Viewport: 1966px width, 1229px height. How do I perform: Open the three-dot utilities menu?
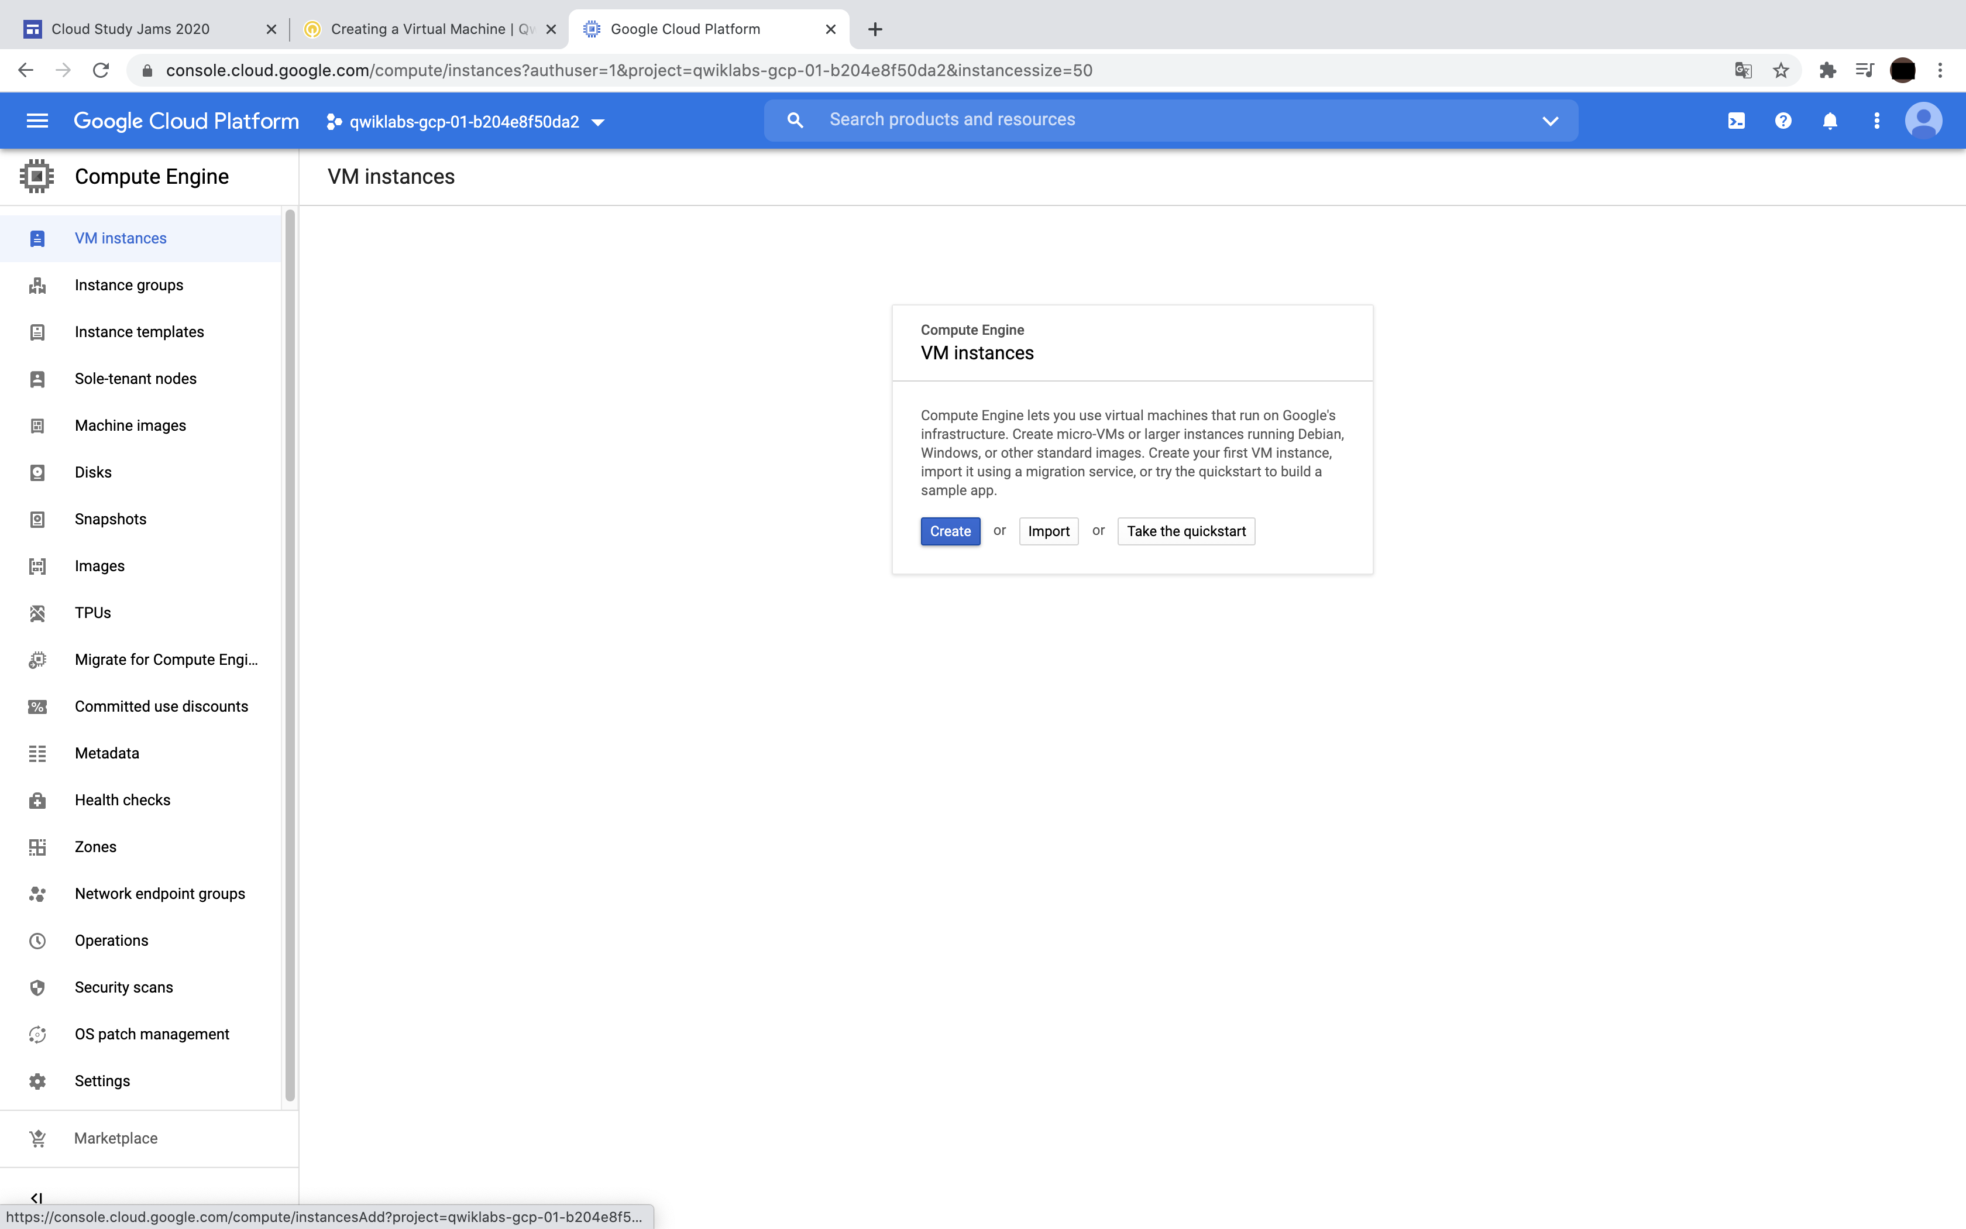click(x=1876, y=121)
